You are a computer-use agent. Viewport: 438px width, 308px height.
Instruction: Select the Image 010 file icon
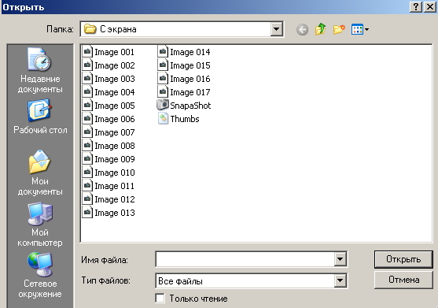87,173
